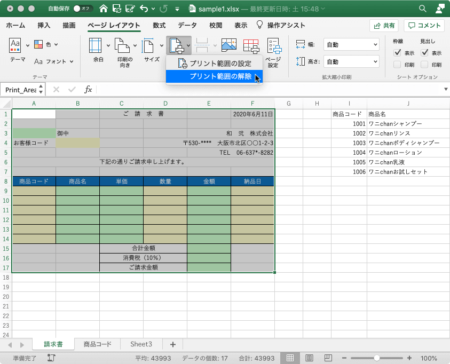Click the accessibility icon in status bar
This screenshot has height=364, width=450.
(51, 358)
